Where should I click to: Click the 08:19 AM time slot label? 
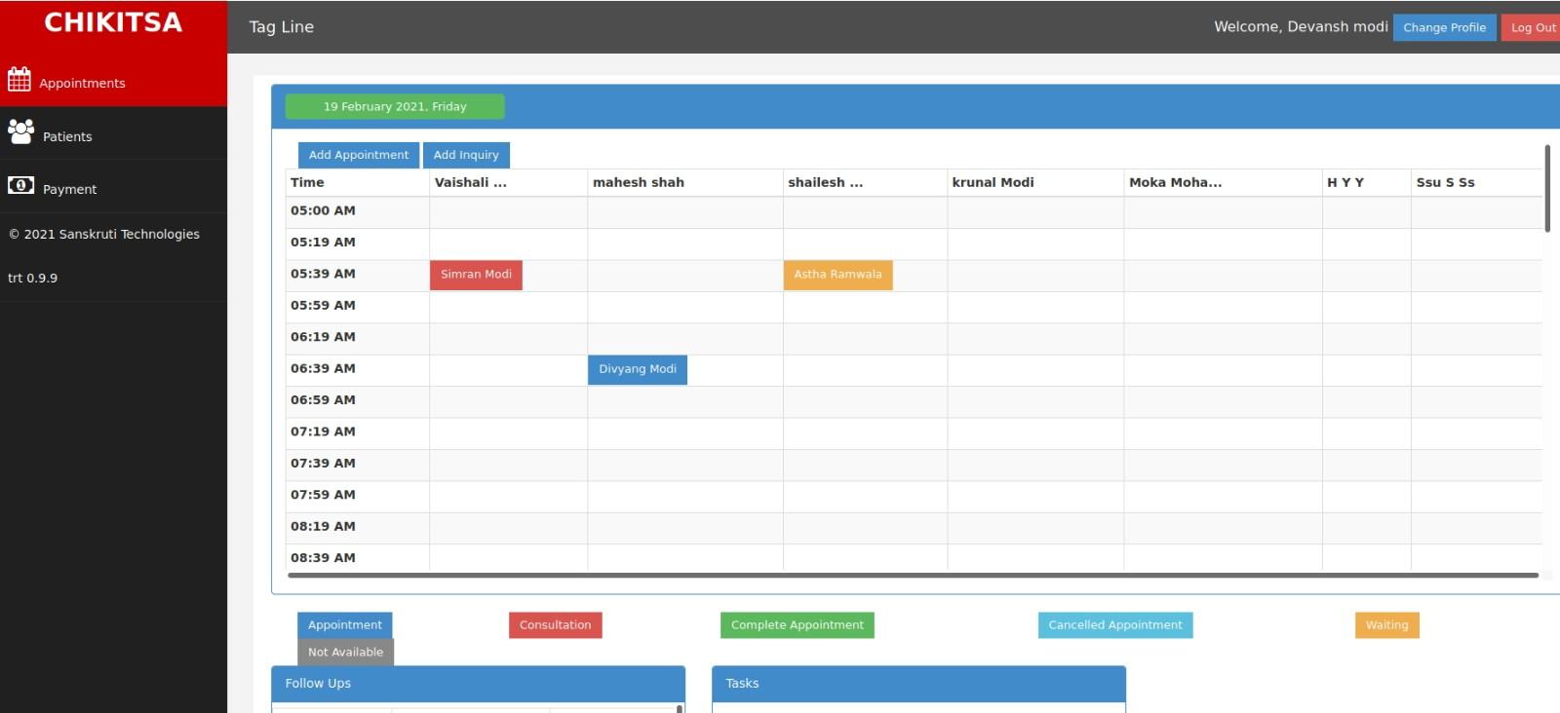click(323, 526)
